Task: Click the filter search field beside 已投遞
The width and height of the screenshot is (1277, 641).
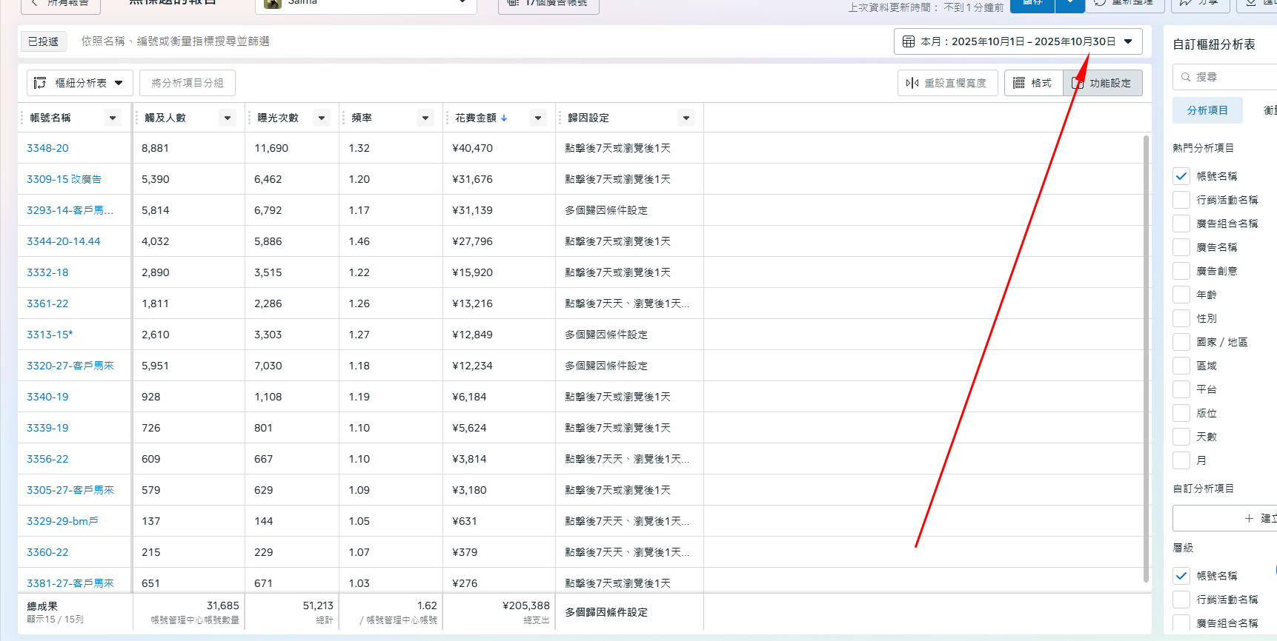Action: (445, 41)
